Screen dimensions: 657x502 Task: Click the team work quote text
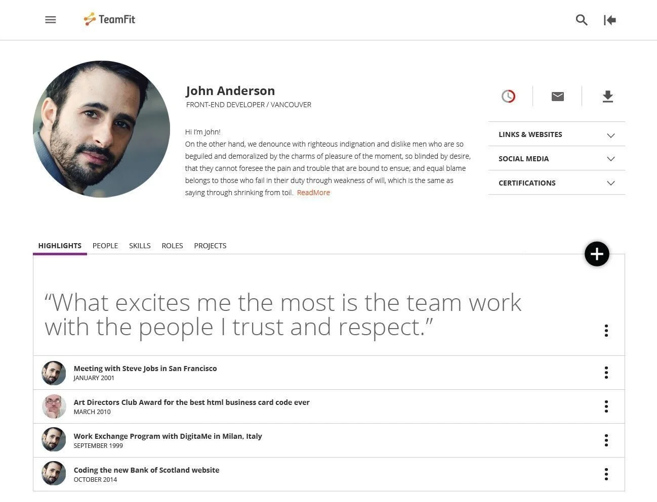pyautogui.click(x=283, y=314)
